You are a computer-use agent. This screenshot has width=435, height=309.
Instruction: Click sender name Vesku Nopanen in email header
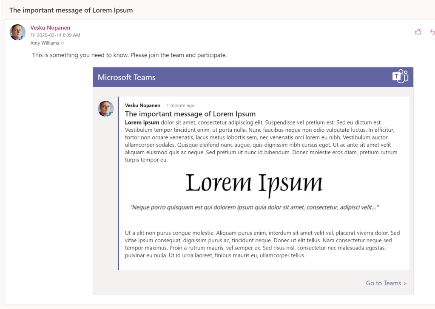coord(50,28)
